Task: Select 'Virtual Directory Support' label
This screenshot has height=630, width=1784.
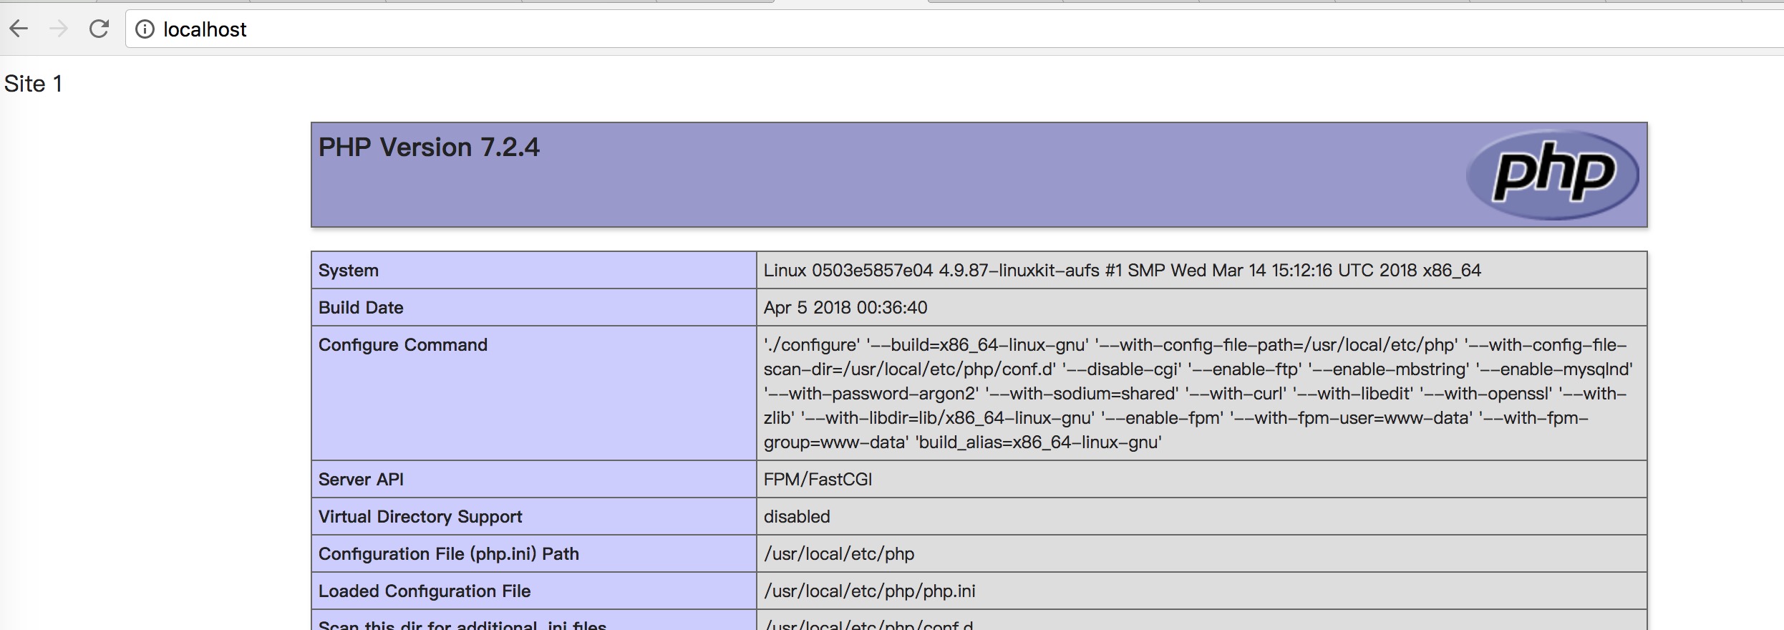Action: coord(420,517)
